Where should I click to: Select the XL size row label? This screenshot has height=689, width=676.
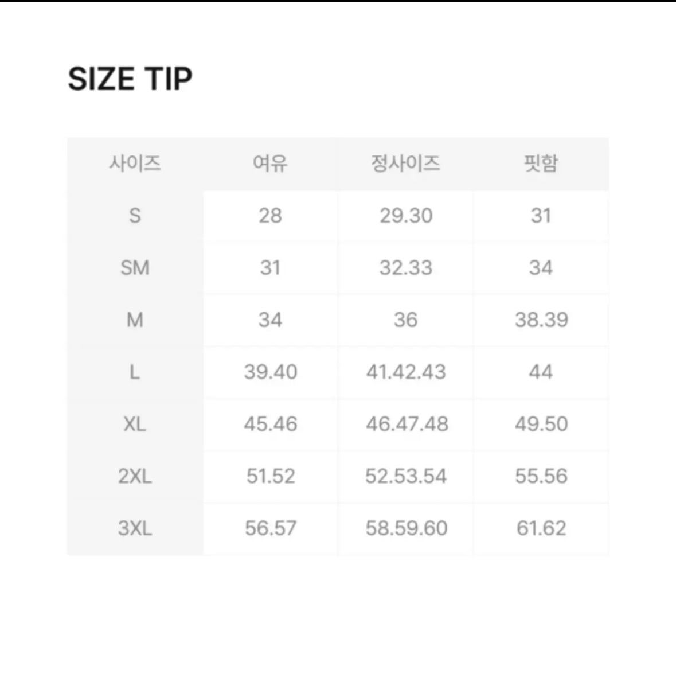pyautogui.click(x=135, y=425)
